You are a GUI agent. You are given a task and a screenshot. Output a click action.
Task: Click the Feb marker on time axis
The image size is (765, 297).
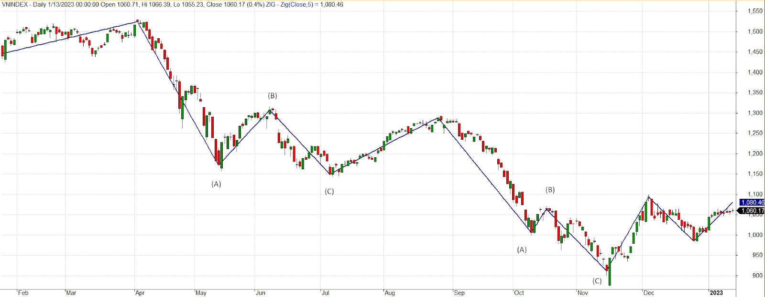pos(23,293)
